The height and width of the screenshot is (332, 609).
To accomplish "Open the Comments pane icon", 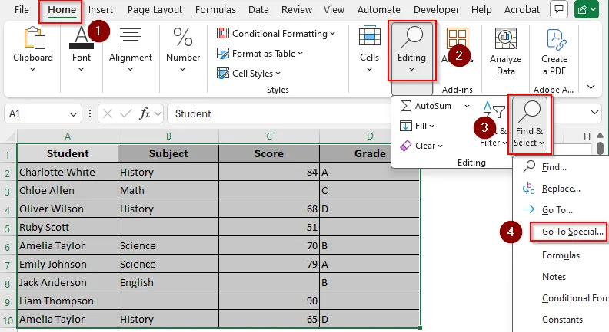I will (x=559, y=10).
